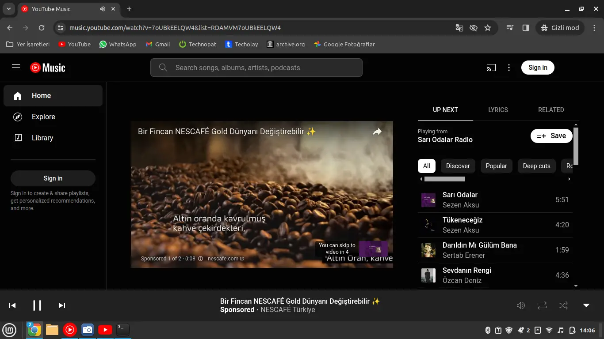Click the YouTube Music logo
This screenshot has height=339, width=604.
pyautogui.click(x=48, y=68)
